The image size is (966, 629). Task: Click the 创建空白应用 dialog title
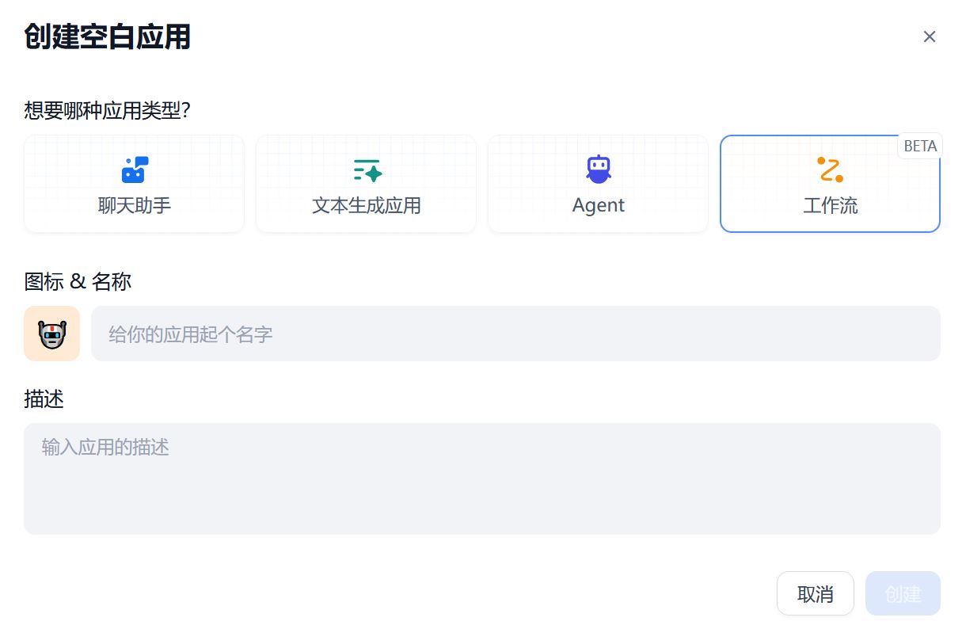pos(108,36)
